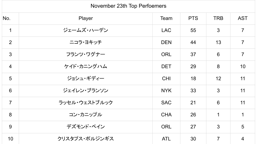257x144 pixels.
Task: Select the "DEN" team cell
Action: point(166,42)
